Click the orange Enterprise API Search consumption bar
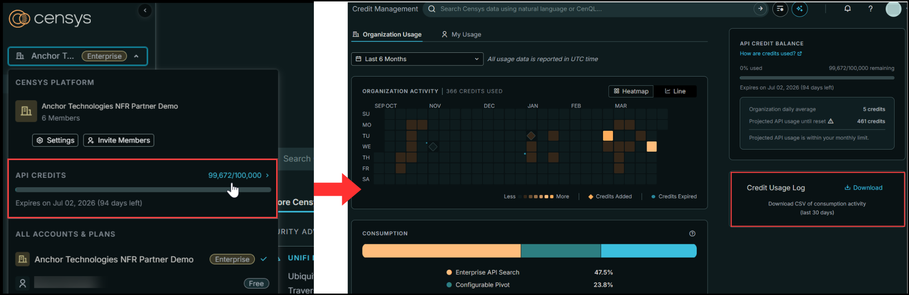The width and height of the screenshot is (909, 295). click(441, 251)
